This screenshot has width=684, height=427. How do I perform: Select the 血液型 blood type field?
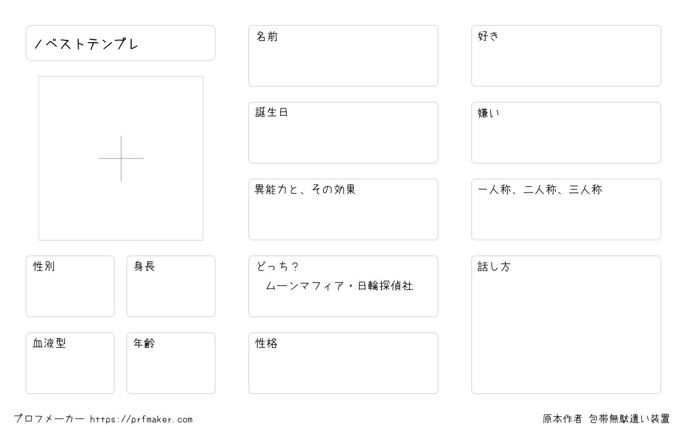click(70, 363)
